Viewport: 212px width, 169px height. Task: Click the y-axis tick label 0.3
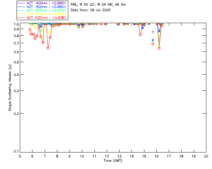16,91
